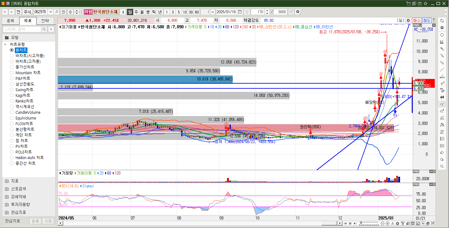Screen dimensions: 449x228
Task: Click the right toolbar gear settings icon
Action: click(x=442, y=28)
